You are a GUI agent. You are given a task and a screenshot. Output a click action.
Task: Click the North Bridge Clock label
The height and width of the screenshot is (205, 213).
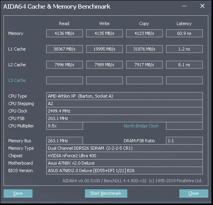click(x=141, y=126)
